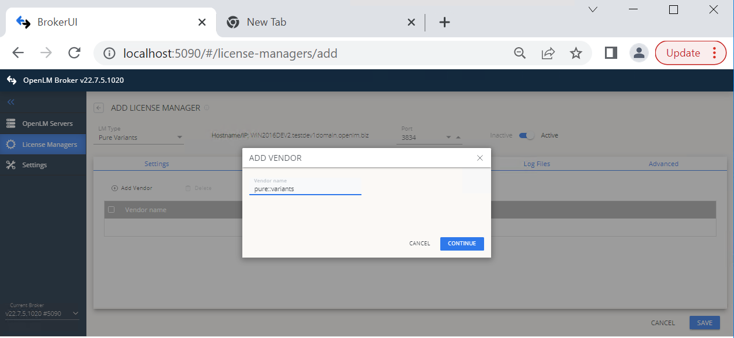Click the back arrow beside ADD LICENSE MANAGER
734x338 pixels.
98,107
